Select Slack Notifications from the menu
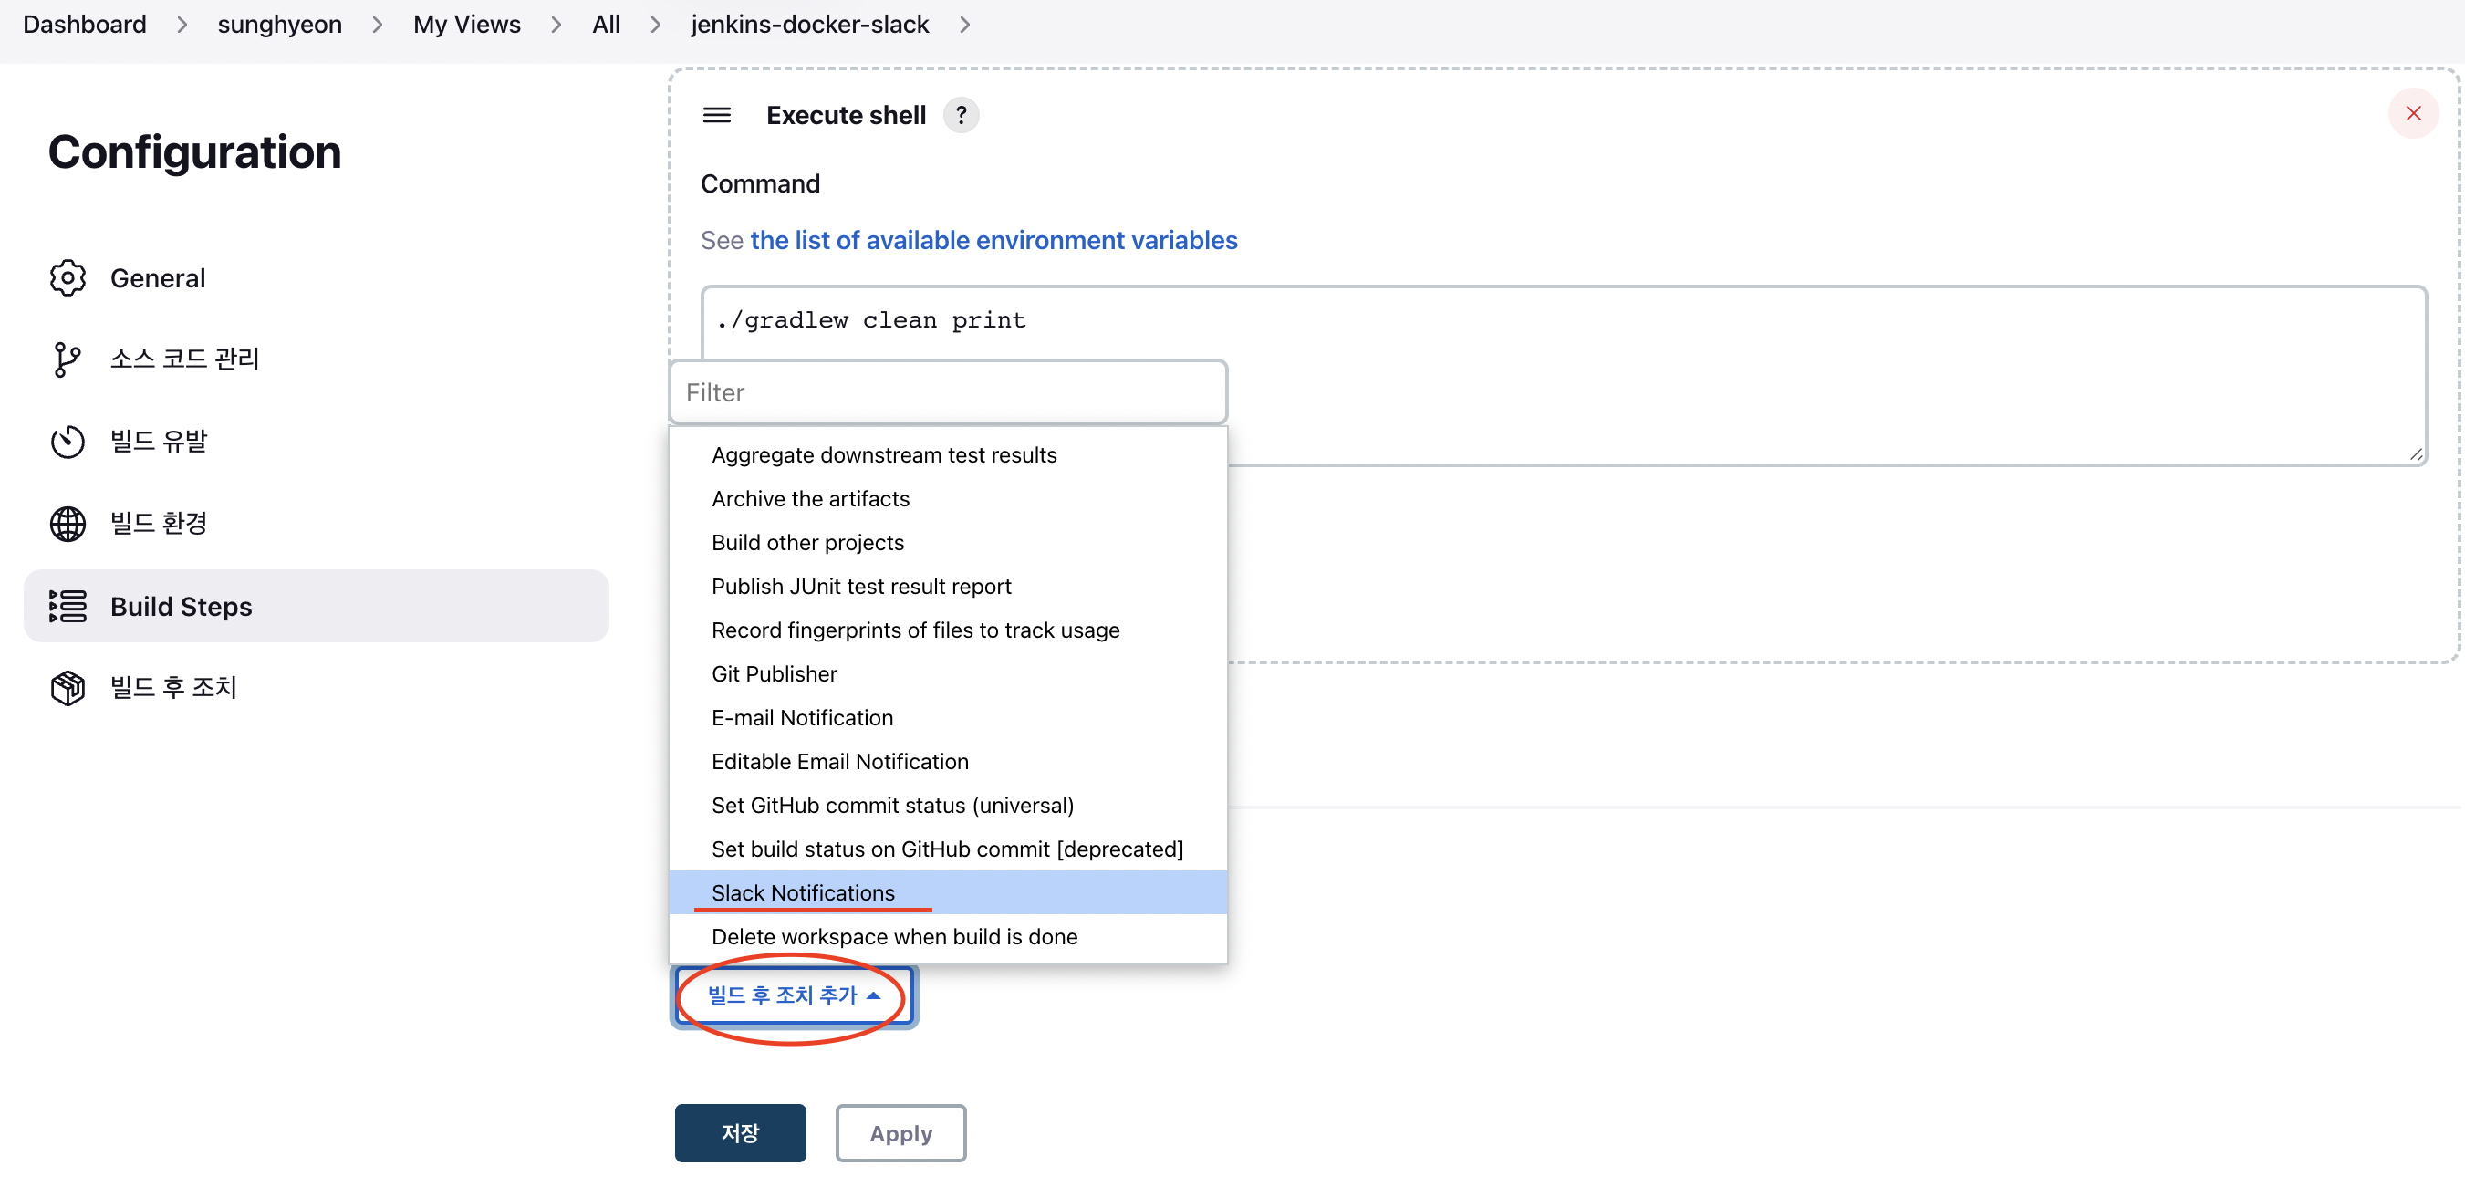 803,893
